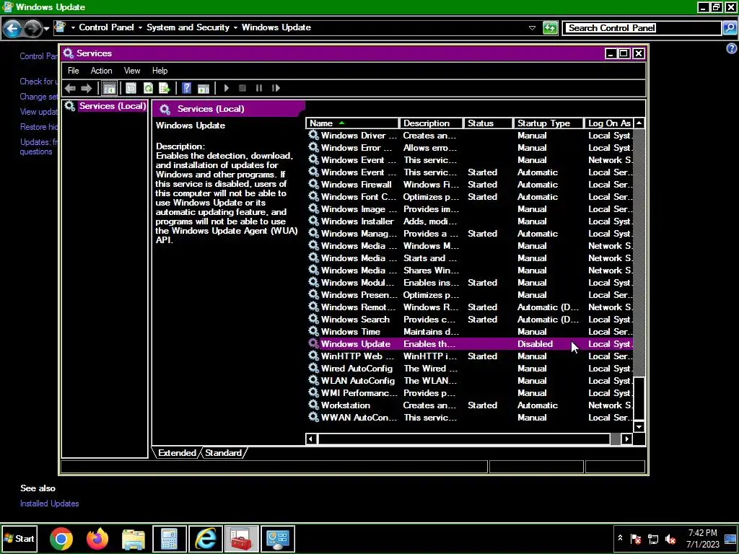The image size is (739, 554).
Task: Click the green refresh button beside address bar
Action: coord(550,28)
